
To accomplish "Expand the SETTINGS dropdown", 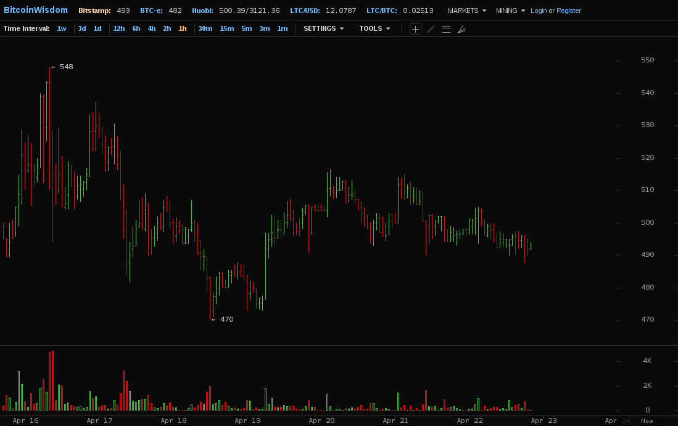I will (323, 28).
